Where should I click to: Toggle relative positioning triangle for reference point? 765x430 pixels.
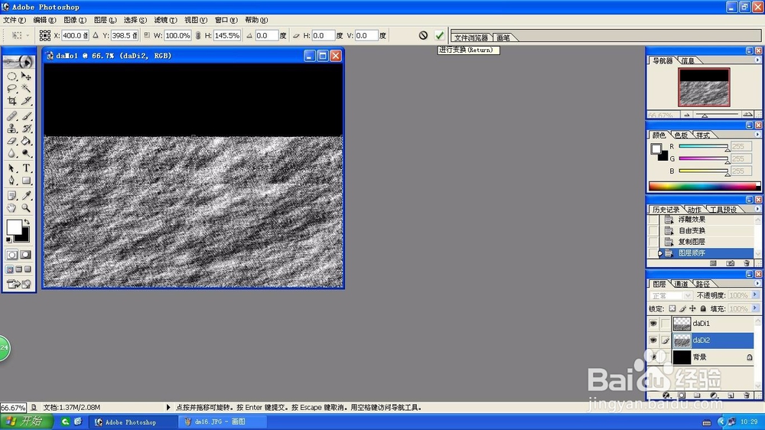coord(95,35)
